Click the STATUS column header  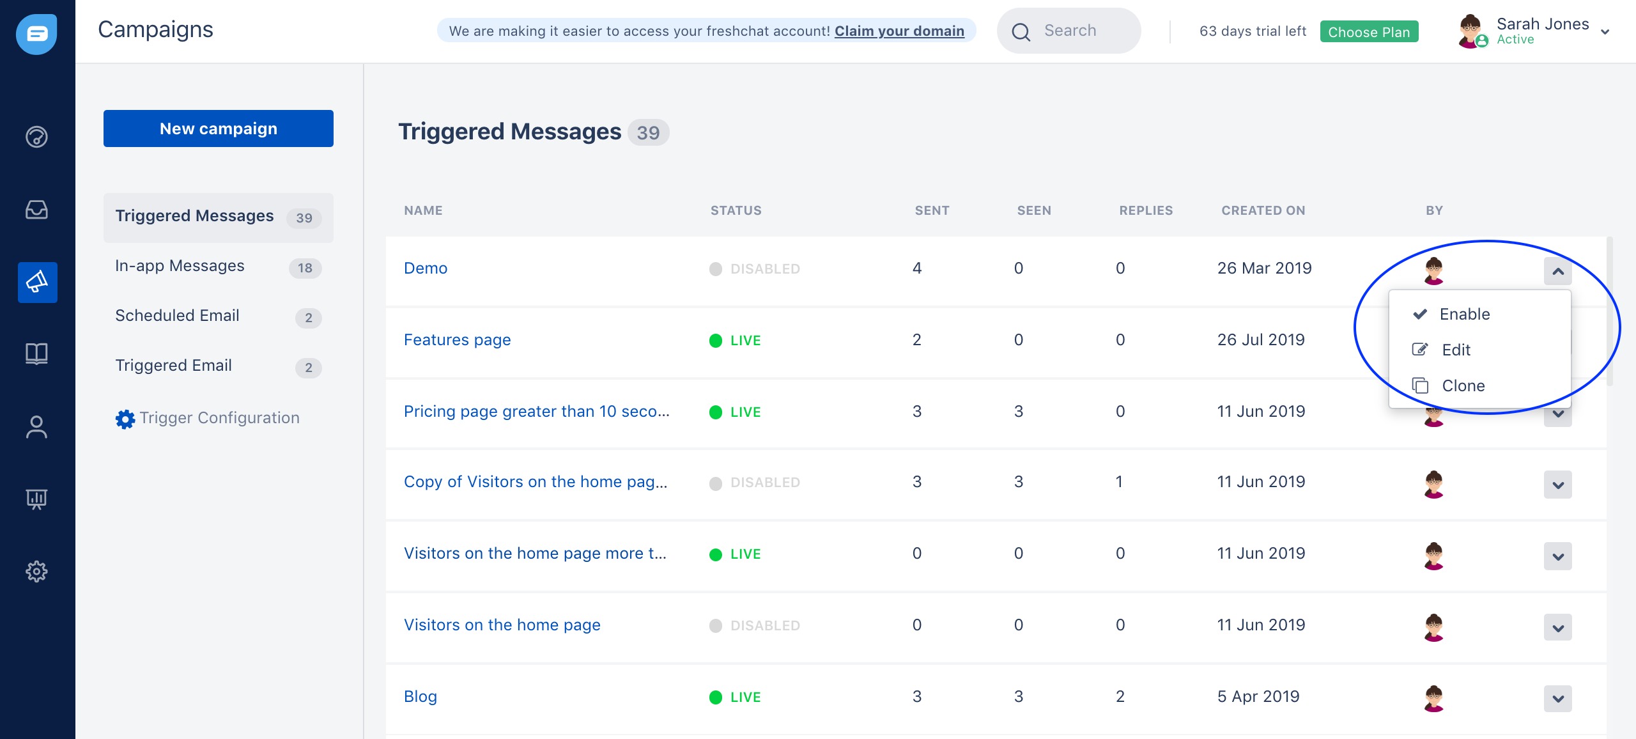(x=736, y=210)
